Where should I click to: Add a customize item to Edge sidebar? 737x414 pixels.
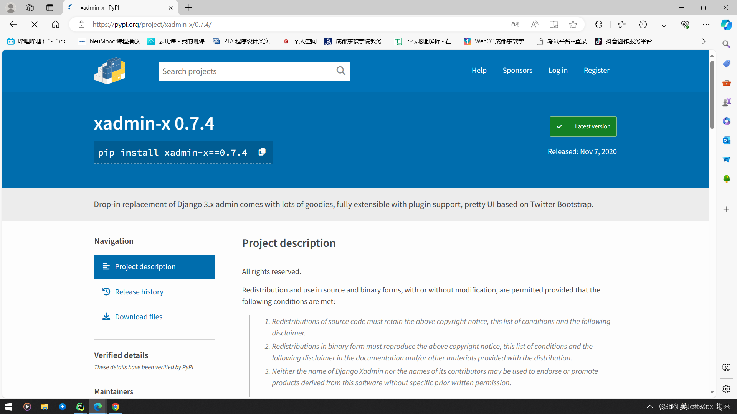[726, 209]
